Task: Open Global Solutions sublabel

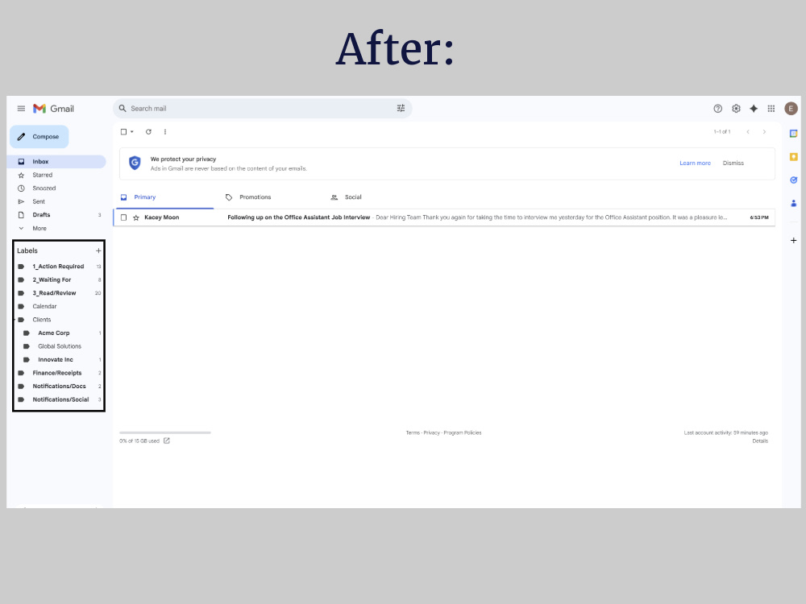Action: [58, 346]
